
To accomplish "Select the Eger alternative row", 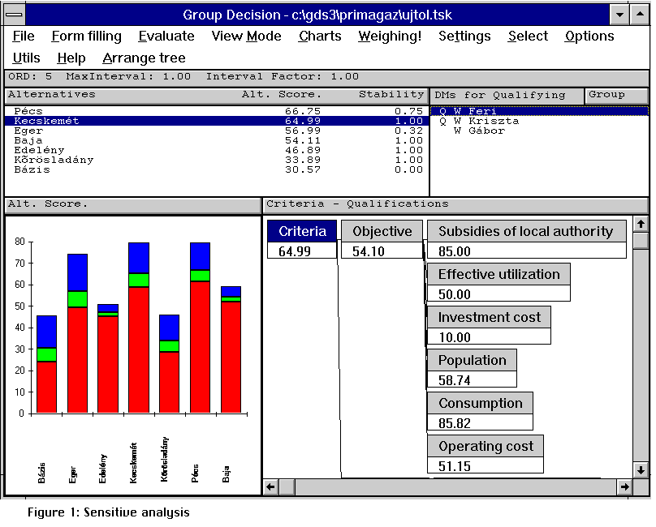I will point(217,131).
